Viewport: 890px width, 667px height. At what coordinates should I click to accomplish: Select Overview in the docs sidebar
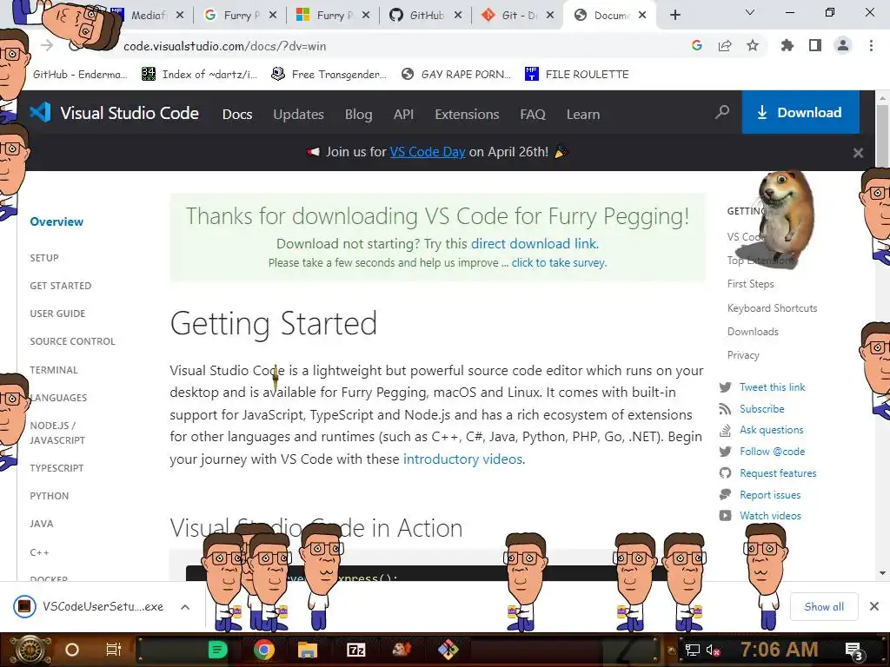click(x=56, y=221)
